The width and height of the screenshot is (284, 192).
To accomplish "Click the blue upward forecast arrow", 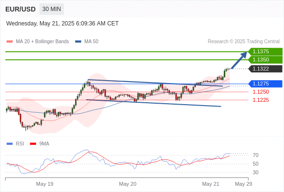I will click(x=239, y=60).
